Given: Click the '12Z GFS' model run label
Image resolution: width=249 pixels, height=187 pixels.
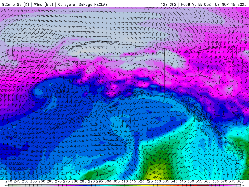Looking at the screenshot, I should coord(168,4).
